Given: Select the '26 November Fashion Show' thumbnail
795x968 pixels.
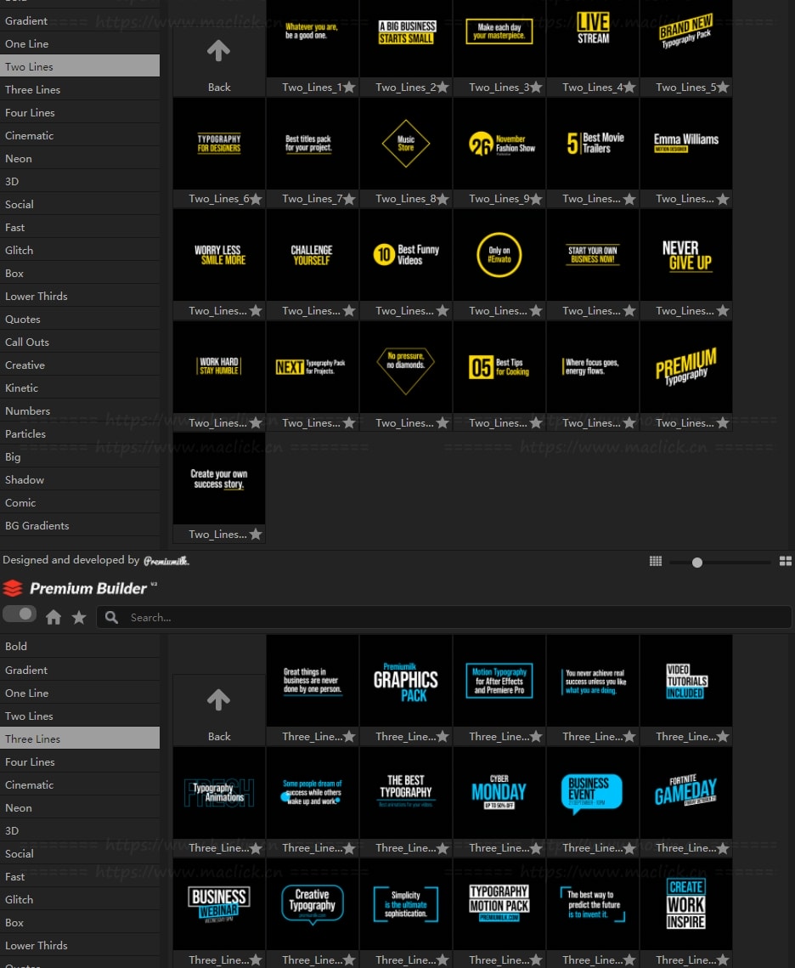Looking at the screenshot, I should click(499, 144).
